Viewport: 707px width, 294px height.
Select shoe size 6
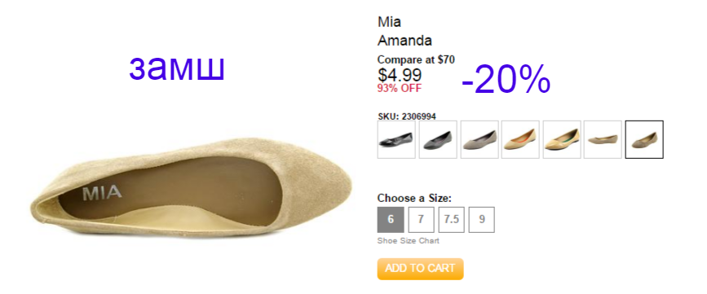coord(391,220)
